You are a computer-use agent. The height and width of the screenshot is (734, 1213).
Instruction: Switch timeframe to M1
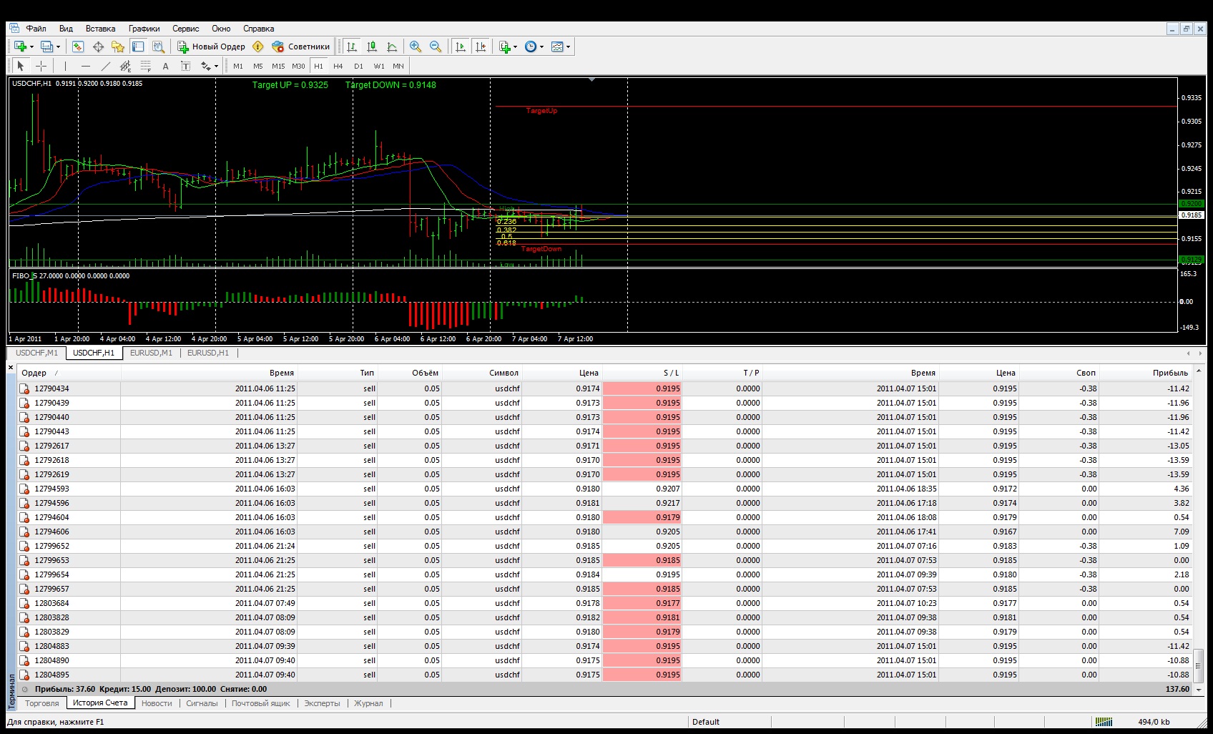point(238,66)
